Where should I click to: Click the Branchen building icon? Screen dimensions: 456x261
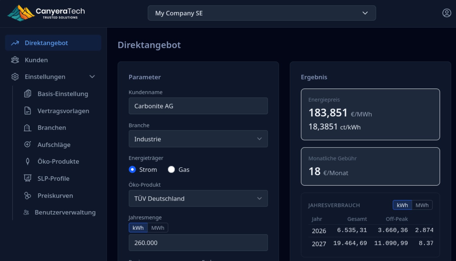28,128
